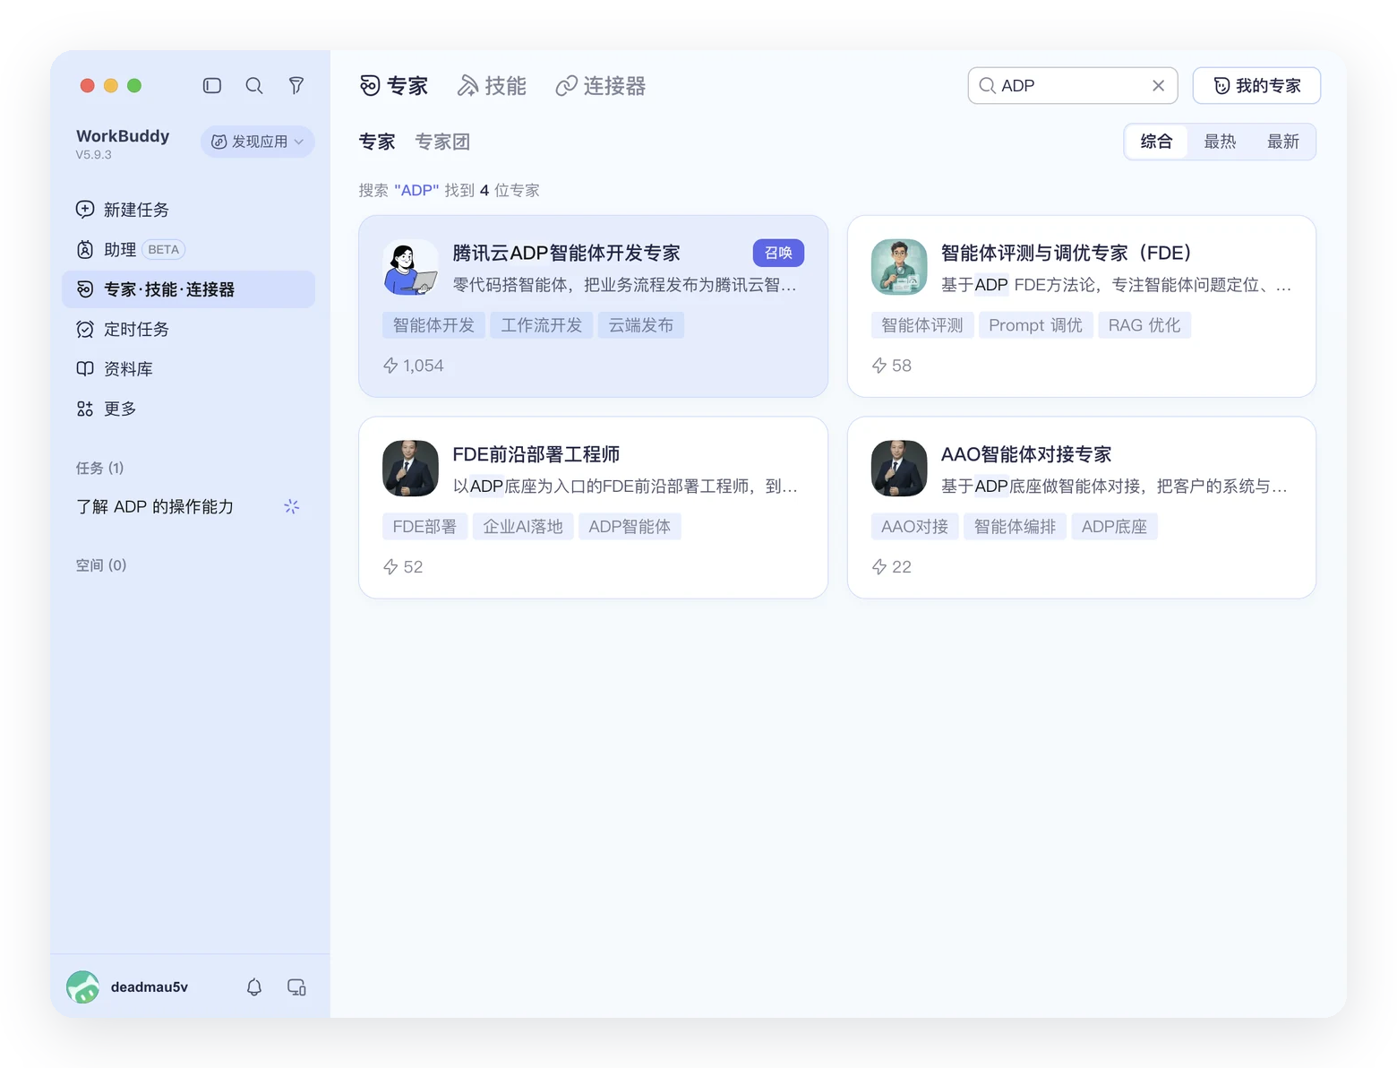Clear the search field with X

(x=1158, y=86)
